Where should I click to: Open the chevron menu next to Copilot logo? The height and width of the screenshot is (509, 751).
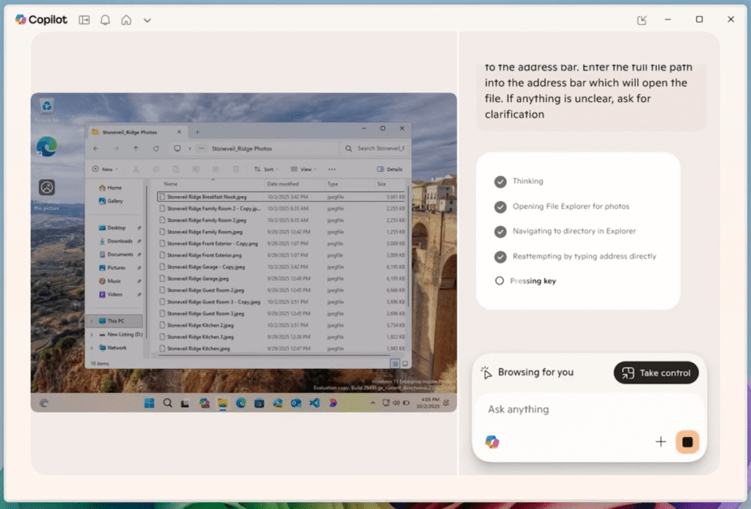147,20
